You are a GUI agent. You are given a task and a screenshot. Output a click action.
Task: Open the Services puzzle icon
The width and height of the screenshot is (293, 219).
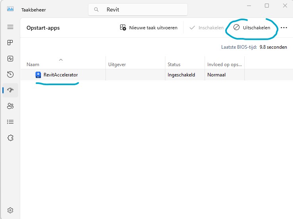tap(10, 138)
